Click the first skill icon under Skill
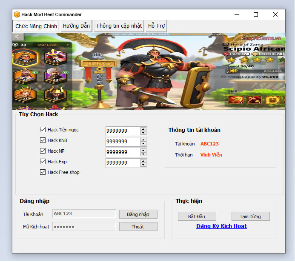This screenshot has width=295, height=262. 236,100
